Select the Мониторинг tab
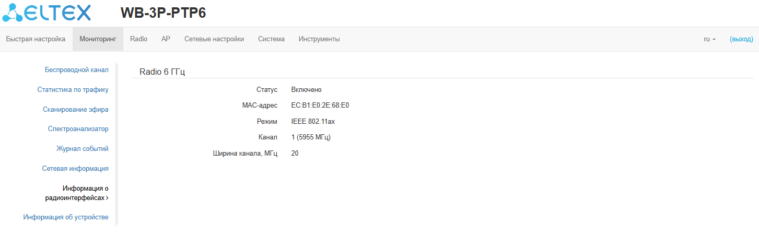The height and width of the screenshot is (234, 759). [98, 39]
